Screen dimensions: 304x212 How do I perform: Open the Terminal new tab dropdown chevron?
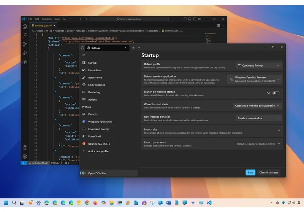(x=139, y=48)
